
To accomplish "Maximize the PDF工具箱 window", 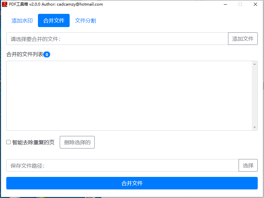I will 240,4.
